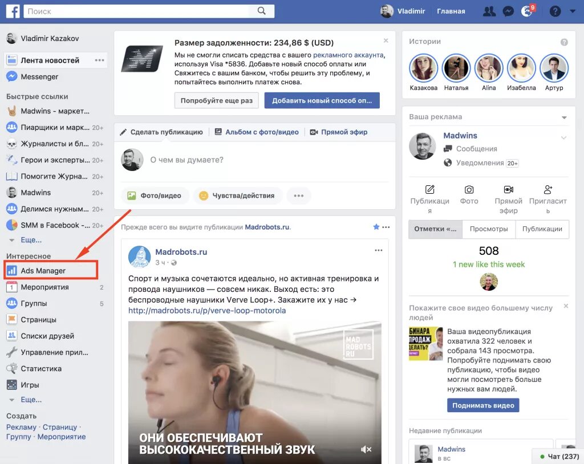Open Управление прил... wrench item

(x=47, y=352)
